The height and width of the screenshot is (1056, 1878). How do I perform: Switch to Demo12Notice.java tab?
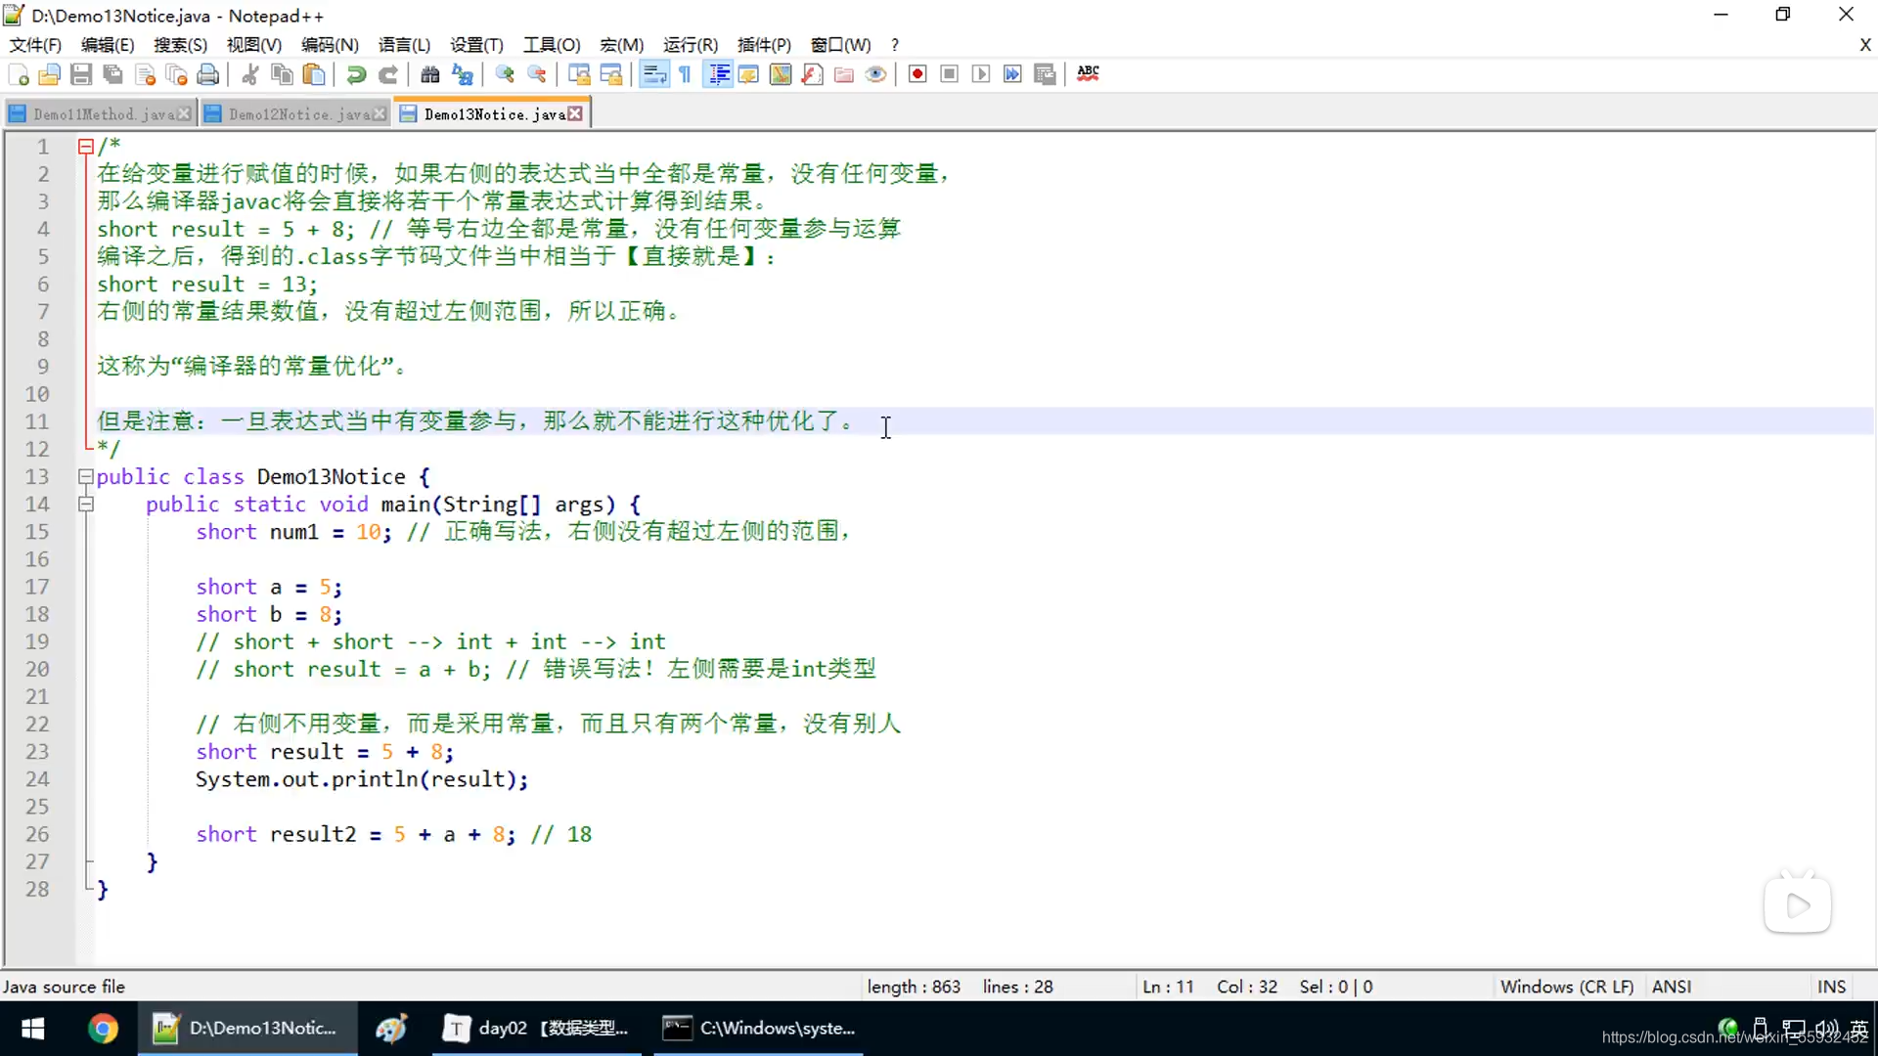point(298,114)
